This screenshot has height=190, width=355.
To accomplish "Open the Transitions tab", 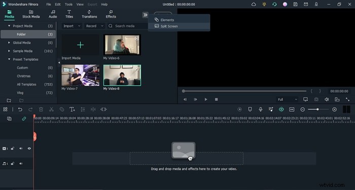I will point(89,14).
